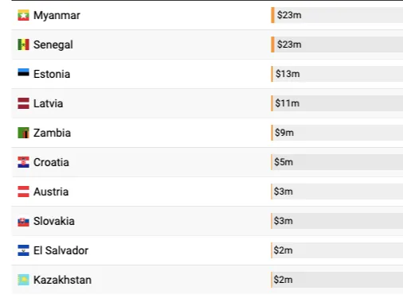Click the El Salvador flag icon
The image size is (403, 302).
coord(23,250)
